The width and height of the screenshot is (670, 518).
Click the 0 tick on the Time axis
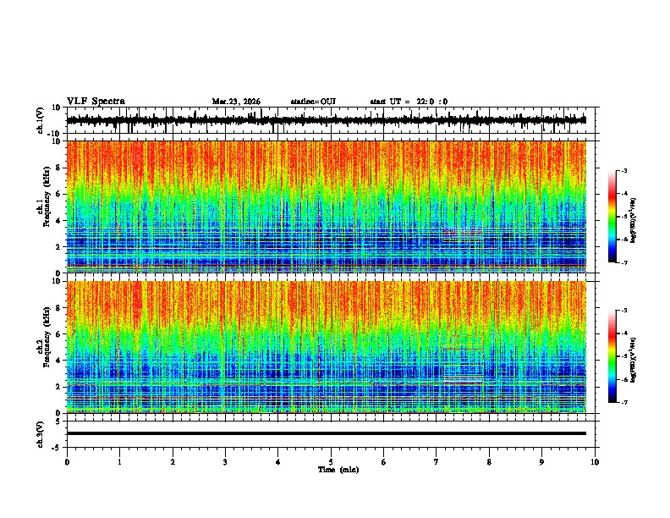(x=67, y=462)
